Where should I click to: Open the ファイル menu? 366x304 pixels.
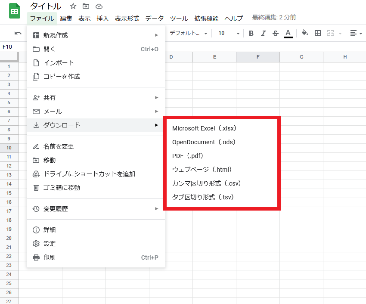[42, 19]
